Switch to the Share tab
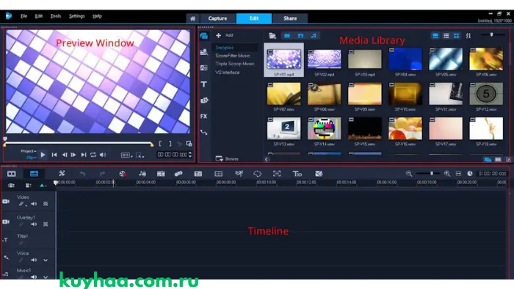Image resolution: width=514 pixels, height=289 pixels. (290, 18)
